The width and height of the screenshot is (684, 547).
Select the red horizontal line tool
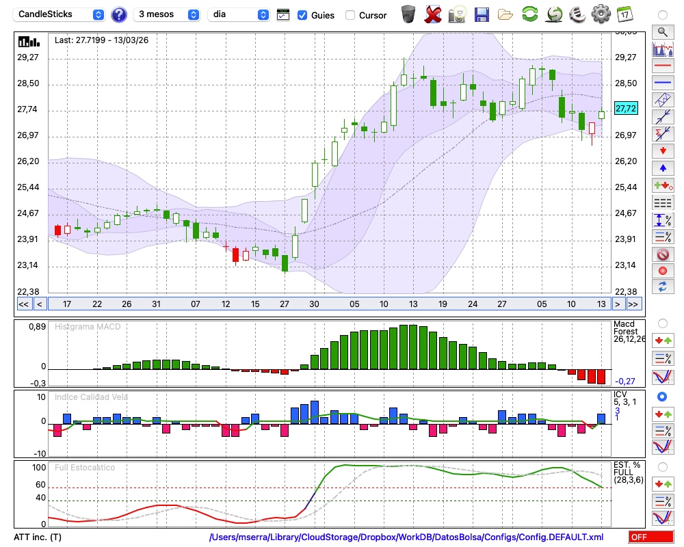click(662, 66)
